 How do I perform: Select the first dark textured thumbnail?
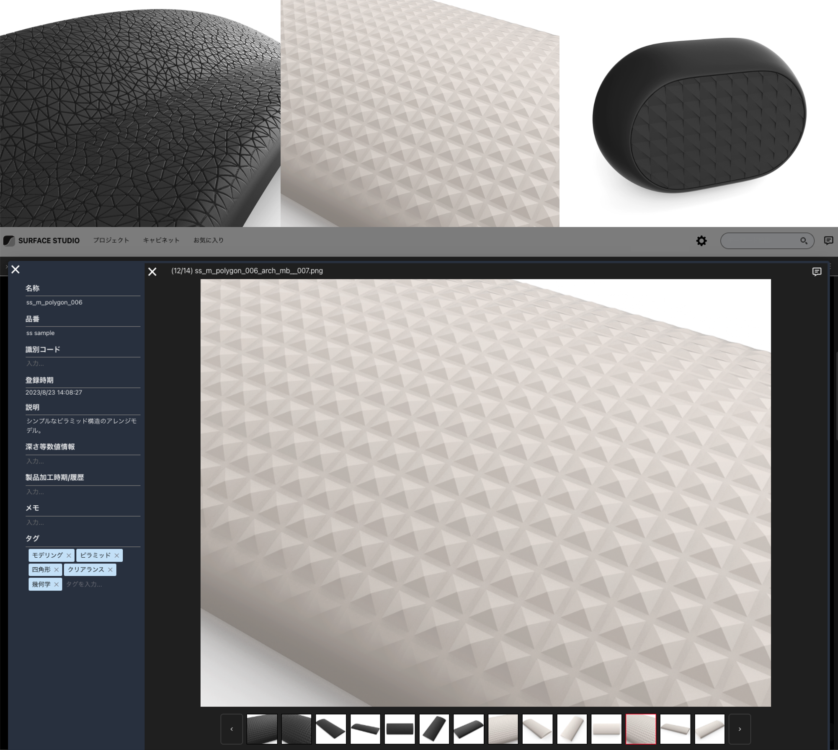coord(262,729)
